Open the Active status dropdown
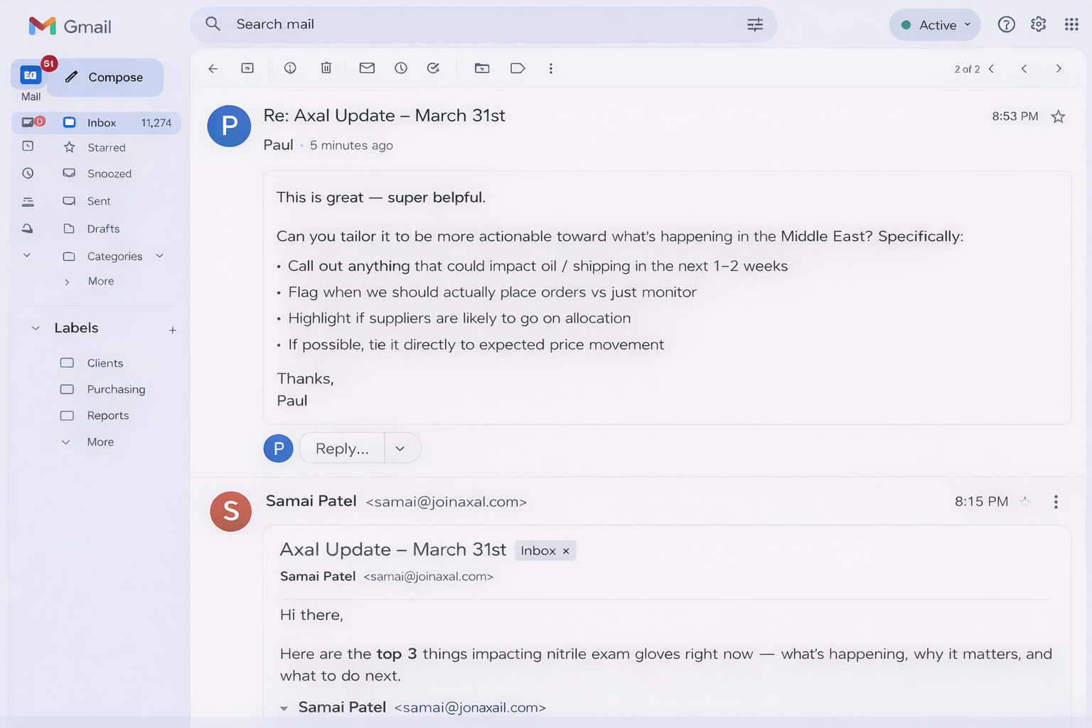The width and height of the screenshot is (1092, 728). click(935, 24)
